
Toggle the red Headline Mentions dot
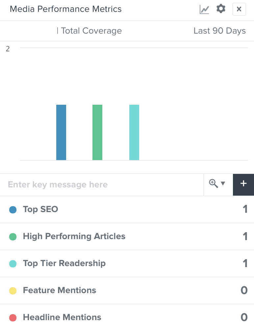13,317
